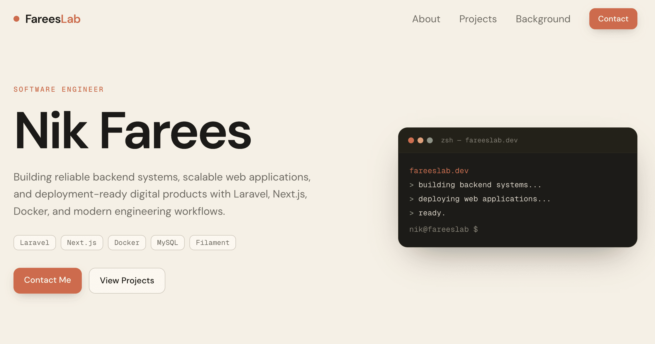Click the peach terminal window dot
Image resolution: width=655 pixels, height=344 pixels.
tap(420, 140)
